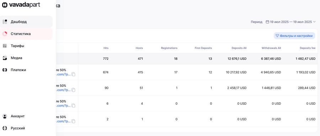Viewport: 320px width, 136px height.
Task: Select the hosts value 415
Action: point(140,72)
